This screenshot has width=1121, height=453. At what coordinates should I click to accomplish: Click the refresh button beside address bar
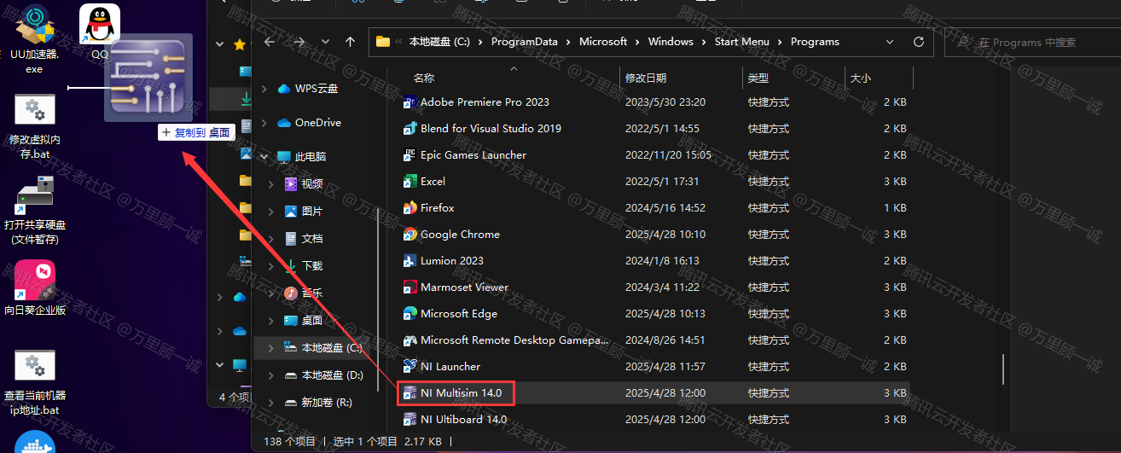[x=919, y=42]
